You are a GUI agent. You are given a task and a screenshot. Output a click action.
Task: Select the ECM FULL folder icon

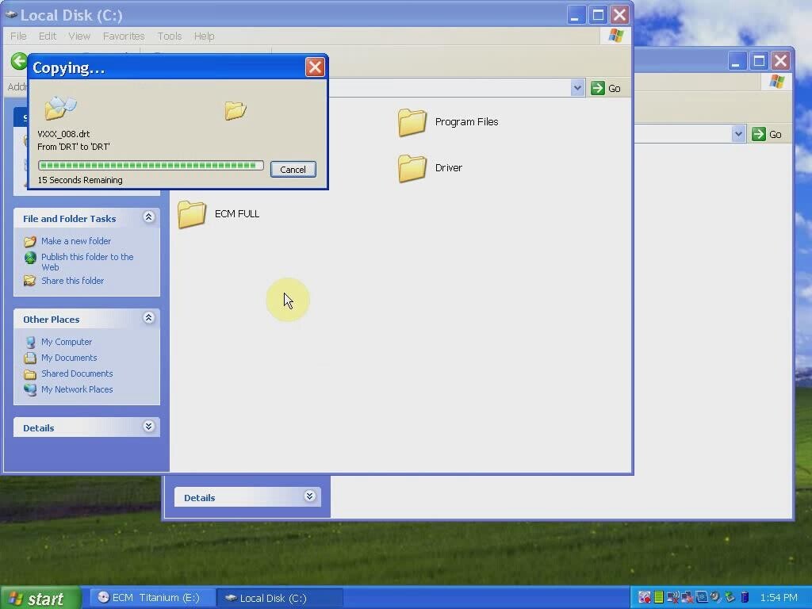(192, 214)
